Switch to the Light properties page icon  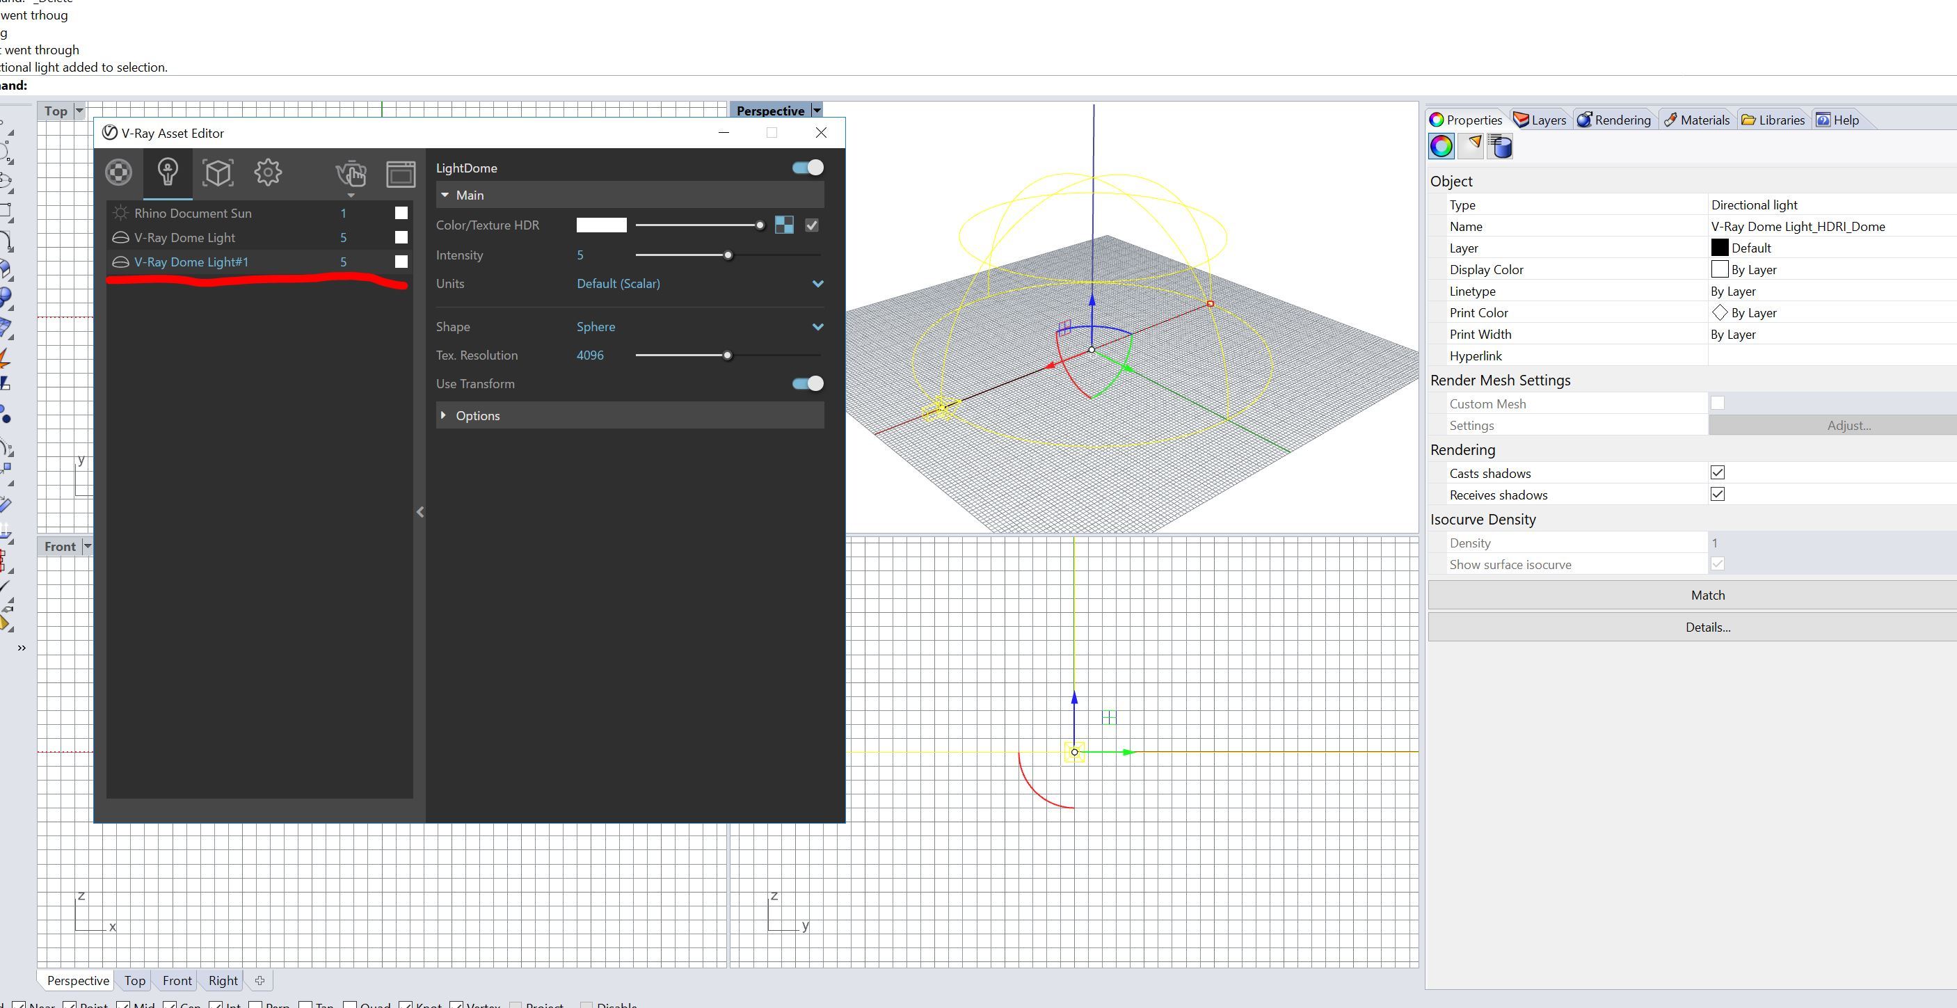(1472, 146)
